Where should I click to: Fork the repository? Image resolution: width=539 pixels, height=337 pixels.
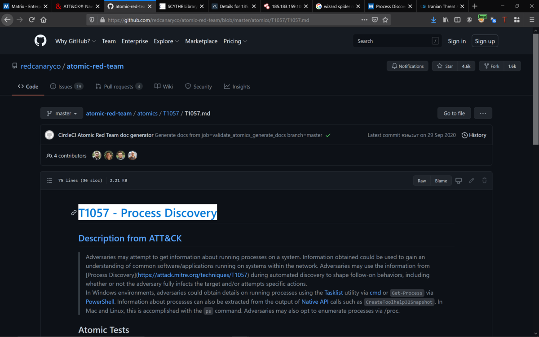[491, 66]
